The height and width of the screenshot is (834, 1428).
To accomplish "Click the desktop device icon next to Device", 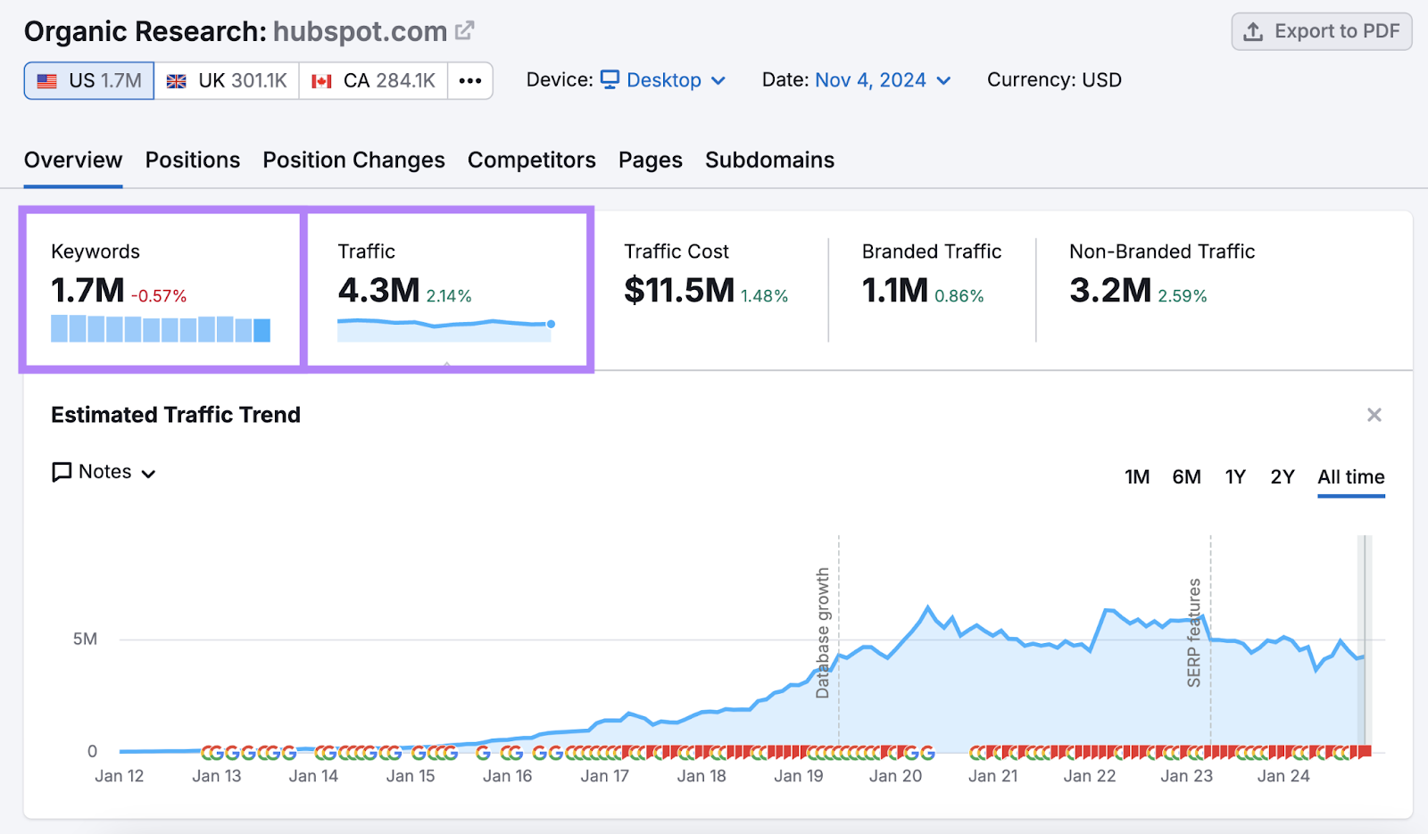I will 610,79.
